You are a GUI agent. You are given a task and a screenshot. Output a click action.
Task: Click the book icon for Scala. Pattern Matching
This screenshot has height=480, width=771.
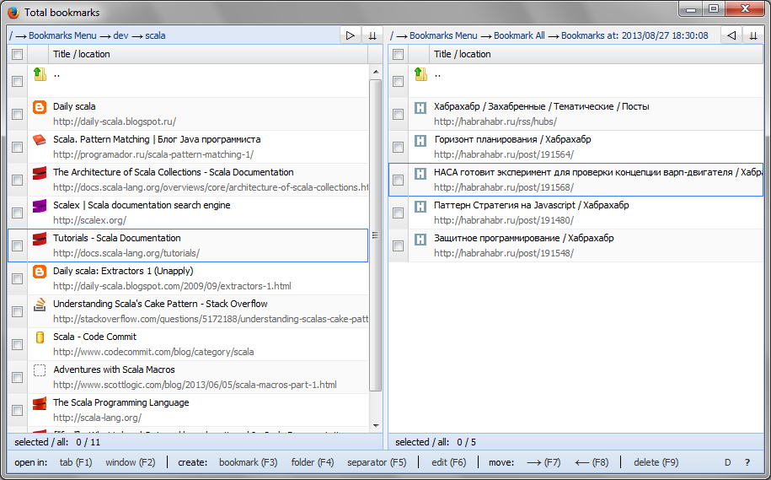(40, 140)
